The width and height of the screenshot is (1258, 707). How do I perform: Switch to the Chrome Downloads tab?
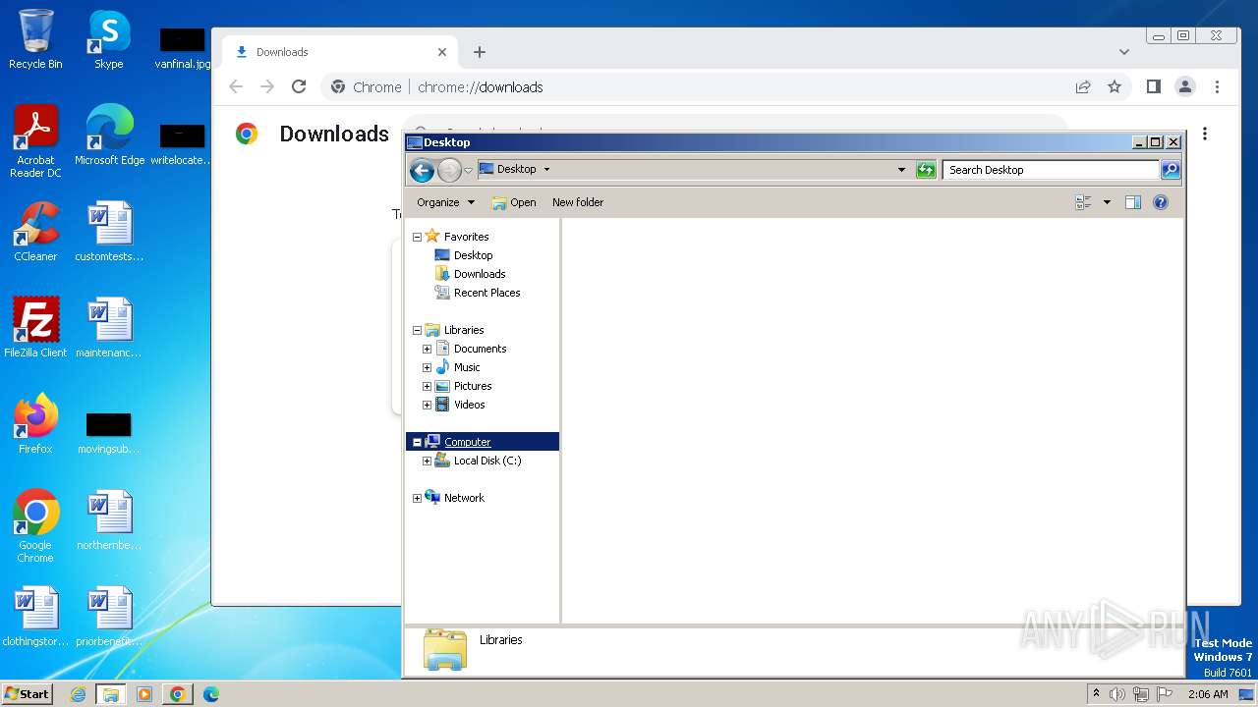tap(339, 52)
